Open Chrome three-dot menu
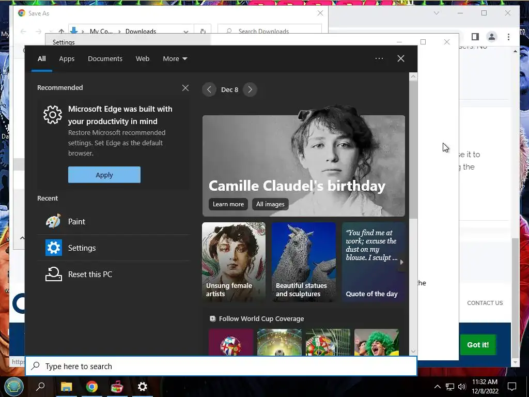Screen dimensions: 529x397 click(x=508, y=37)
